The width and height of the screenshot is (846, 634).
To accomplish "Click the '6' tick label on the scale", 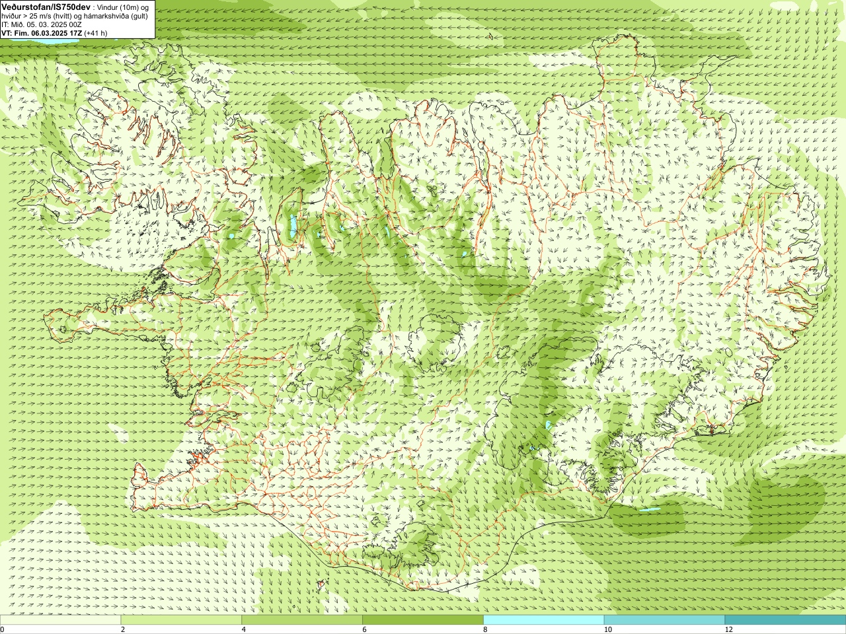I will [365, 629].
